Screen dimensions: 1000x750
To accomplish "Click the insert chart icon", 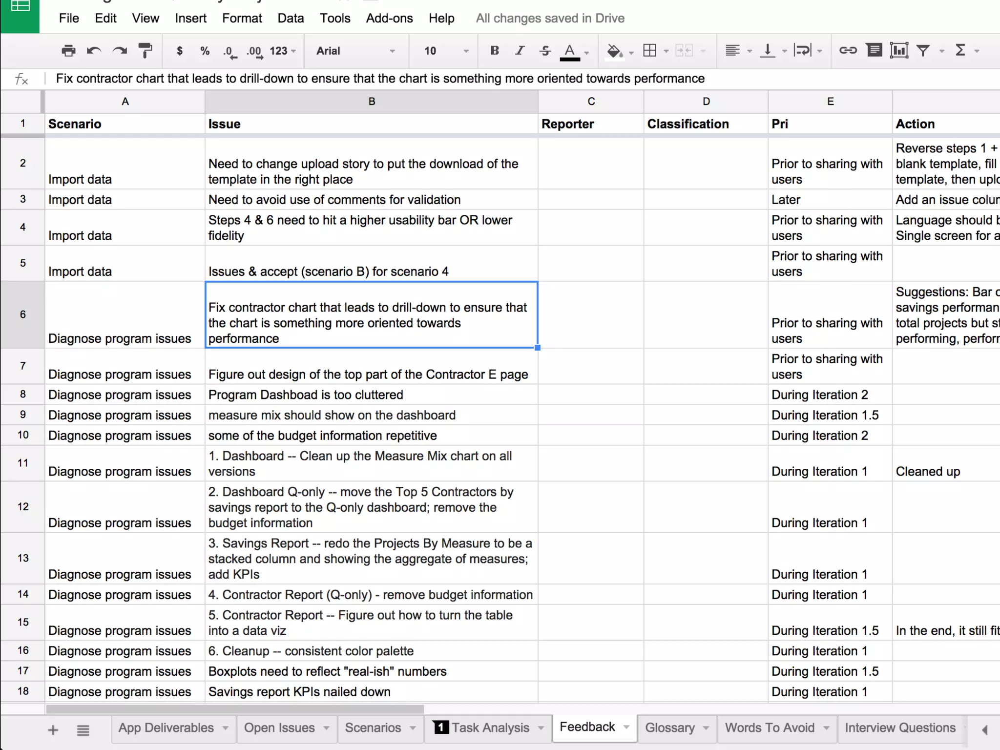I will pyautogui.click(x=898, y=50).
